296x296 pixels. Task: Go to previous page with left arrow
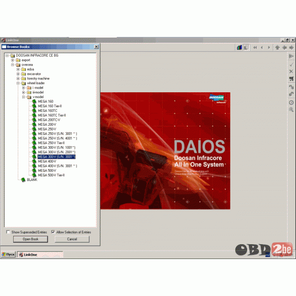(x=262, y=47)
